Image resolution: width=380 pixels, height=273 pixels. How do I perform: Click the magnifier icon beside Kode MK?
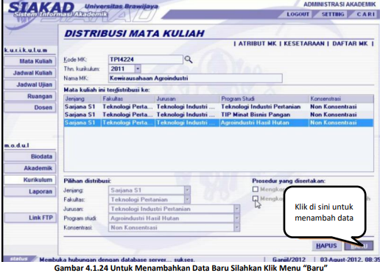pyautogui.click(x=189, y=59)
